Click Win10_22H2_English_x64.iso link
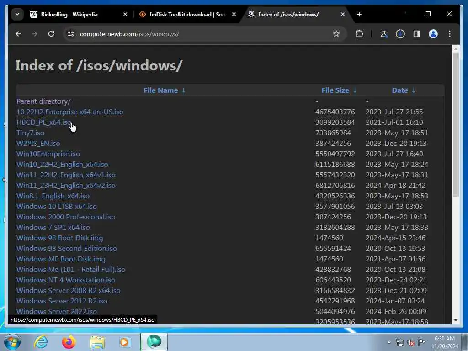The height and width of the screenshot is (351, 468). point(62,165)
